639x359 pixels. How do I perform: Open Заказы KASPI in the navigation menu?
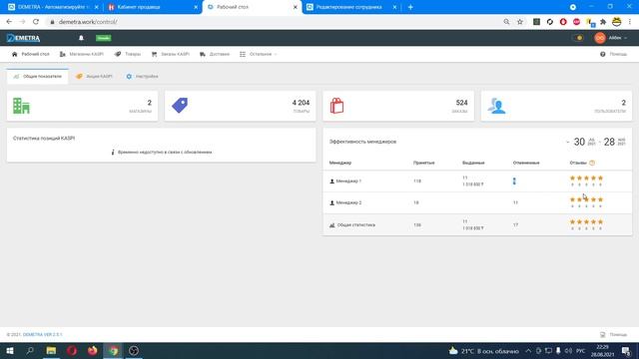coord(171,54)
